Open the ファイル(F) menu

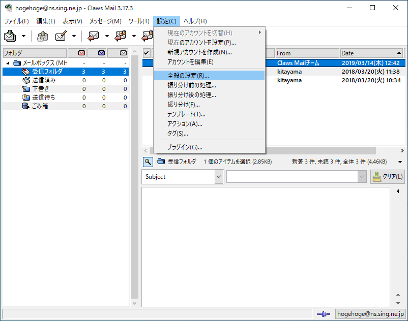[x=17, y=21]
